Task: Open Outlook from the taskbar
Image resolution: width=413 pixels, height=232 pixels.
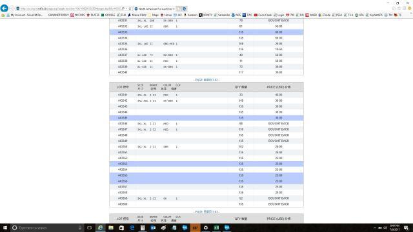Action: (153, 227)
